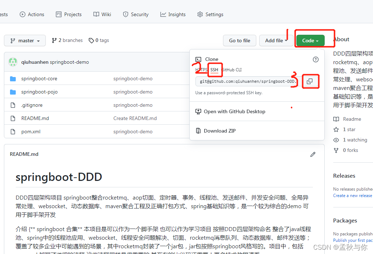Image resolution: width=373 pixels, height=254 pixels.
Task: Select the SSH clone option
Action: coord(214,70)
